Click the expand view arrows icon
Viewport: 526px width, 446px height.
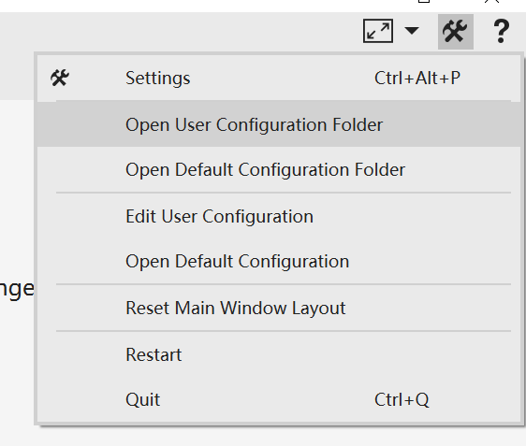[378, 31]
